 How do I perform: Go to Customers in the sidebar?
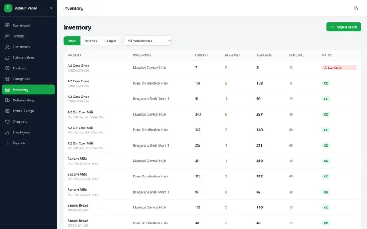coord(29,47)
